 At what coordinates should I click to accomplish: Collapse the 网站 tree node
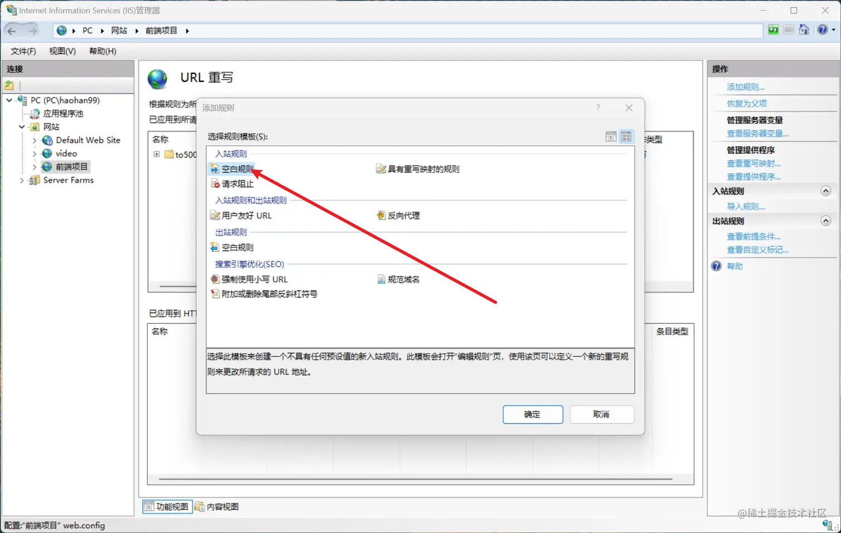pyautogui.click(x=22, y=127)
